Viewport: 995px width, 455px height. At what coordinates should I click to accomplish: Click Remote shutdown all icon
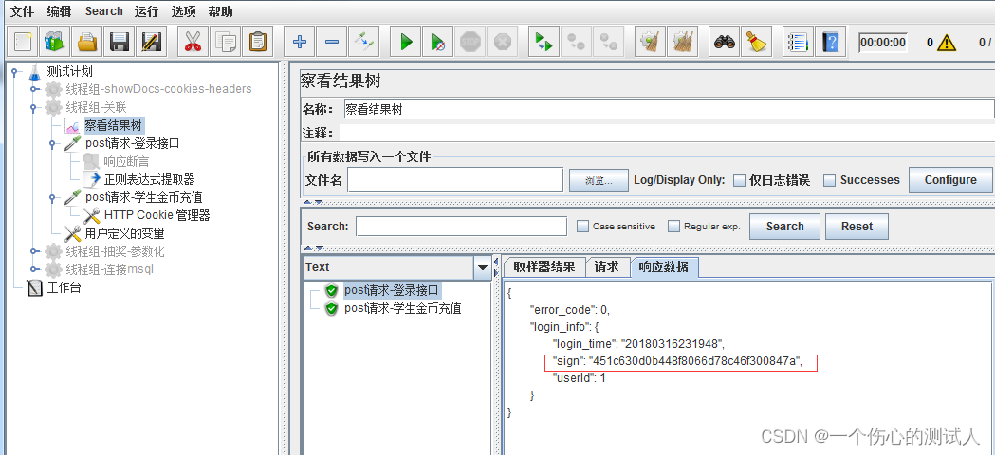[x=609, y=43]
